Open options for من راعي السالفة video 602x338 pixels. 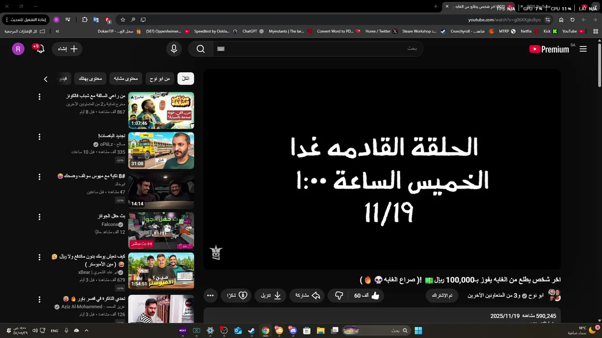pyautogui.click(x=40, y=97)
